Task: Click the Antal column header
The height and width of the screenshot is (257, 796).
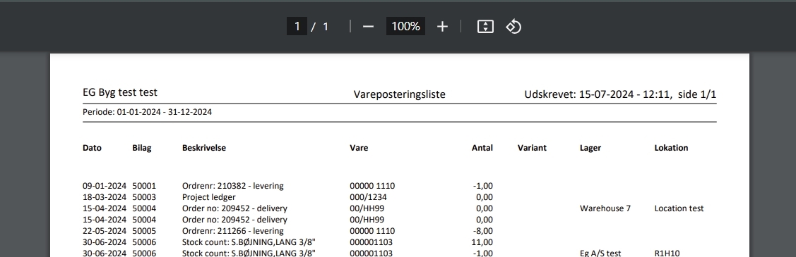Action: [x=482, y=149]
